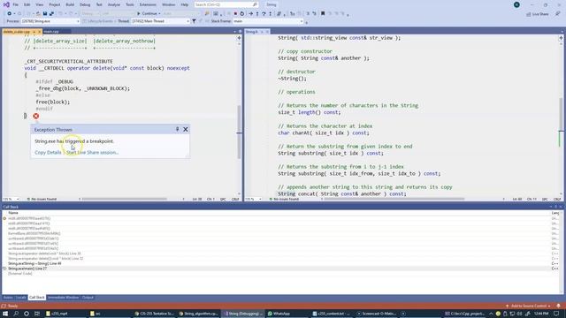This screenshot has width=566, height=318.
Task: Open the left editor tab list dropdown
Action: pyautogui.click(x=234, y=32)
